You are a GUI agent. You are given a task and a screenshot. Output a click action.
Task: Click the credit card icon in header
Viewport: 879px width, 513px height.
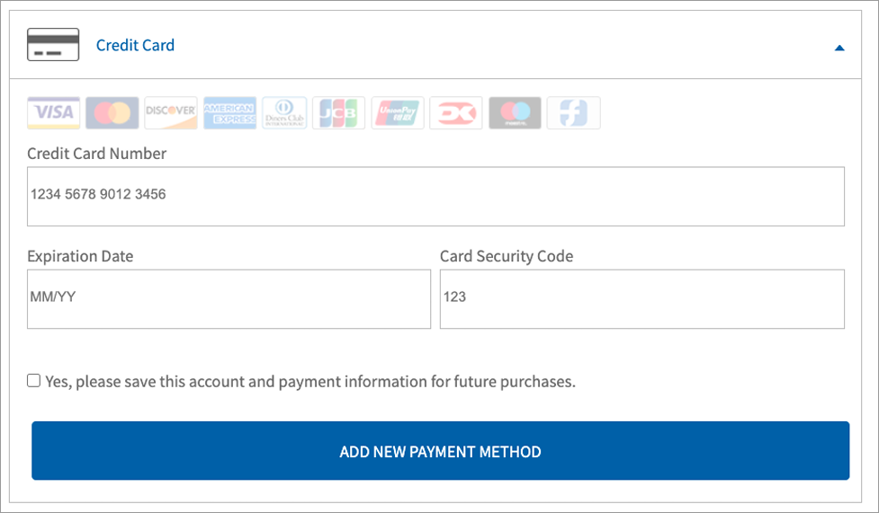coord(53,45)
